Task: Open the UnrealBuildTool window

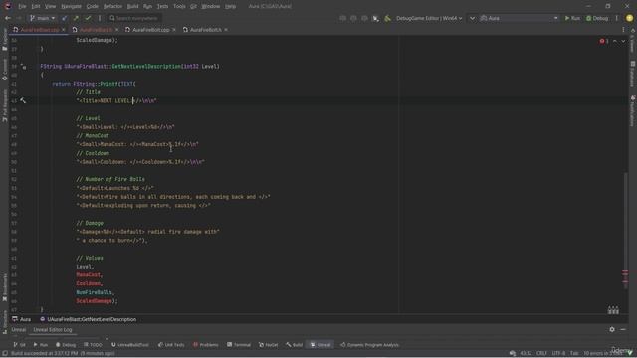Action: pos(130,345)
